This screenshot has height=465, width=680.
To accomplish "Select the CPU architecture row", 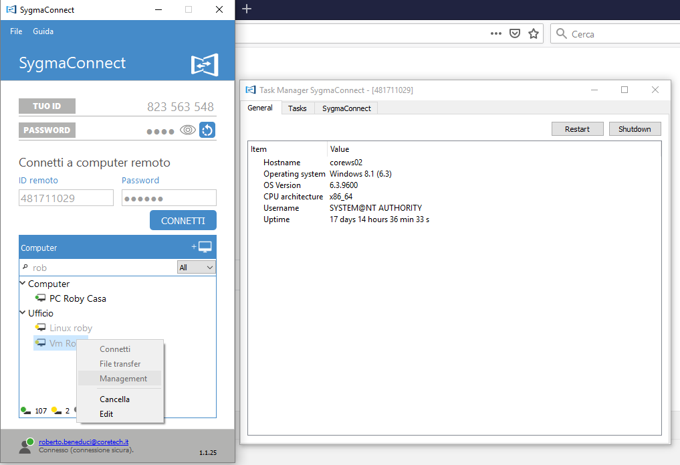I will (x=455, y=197).
